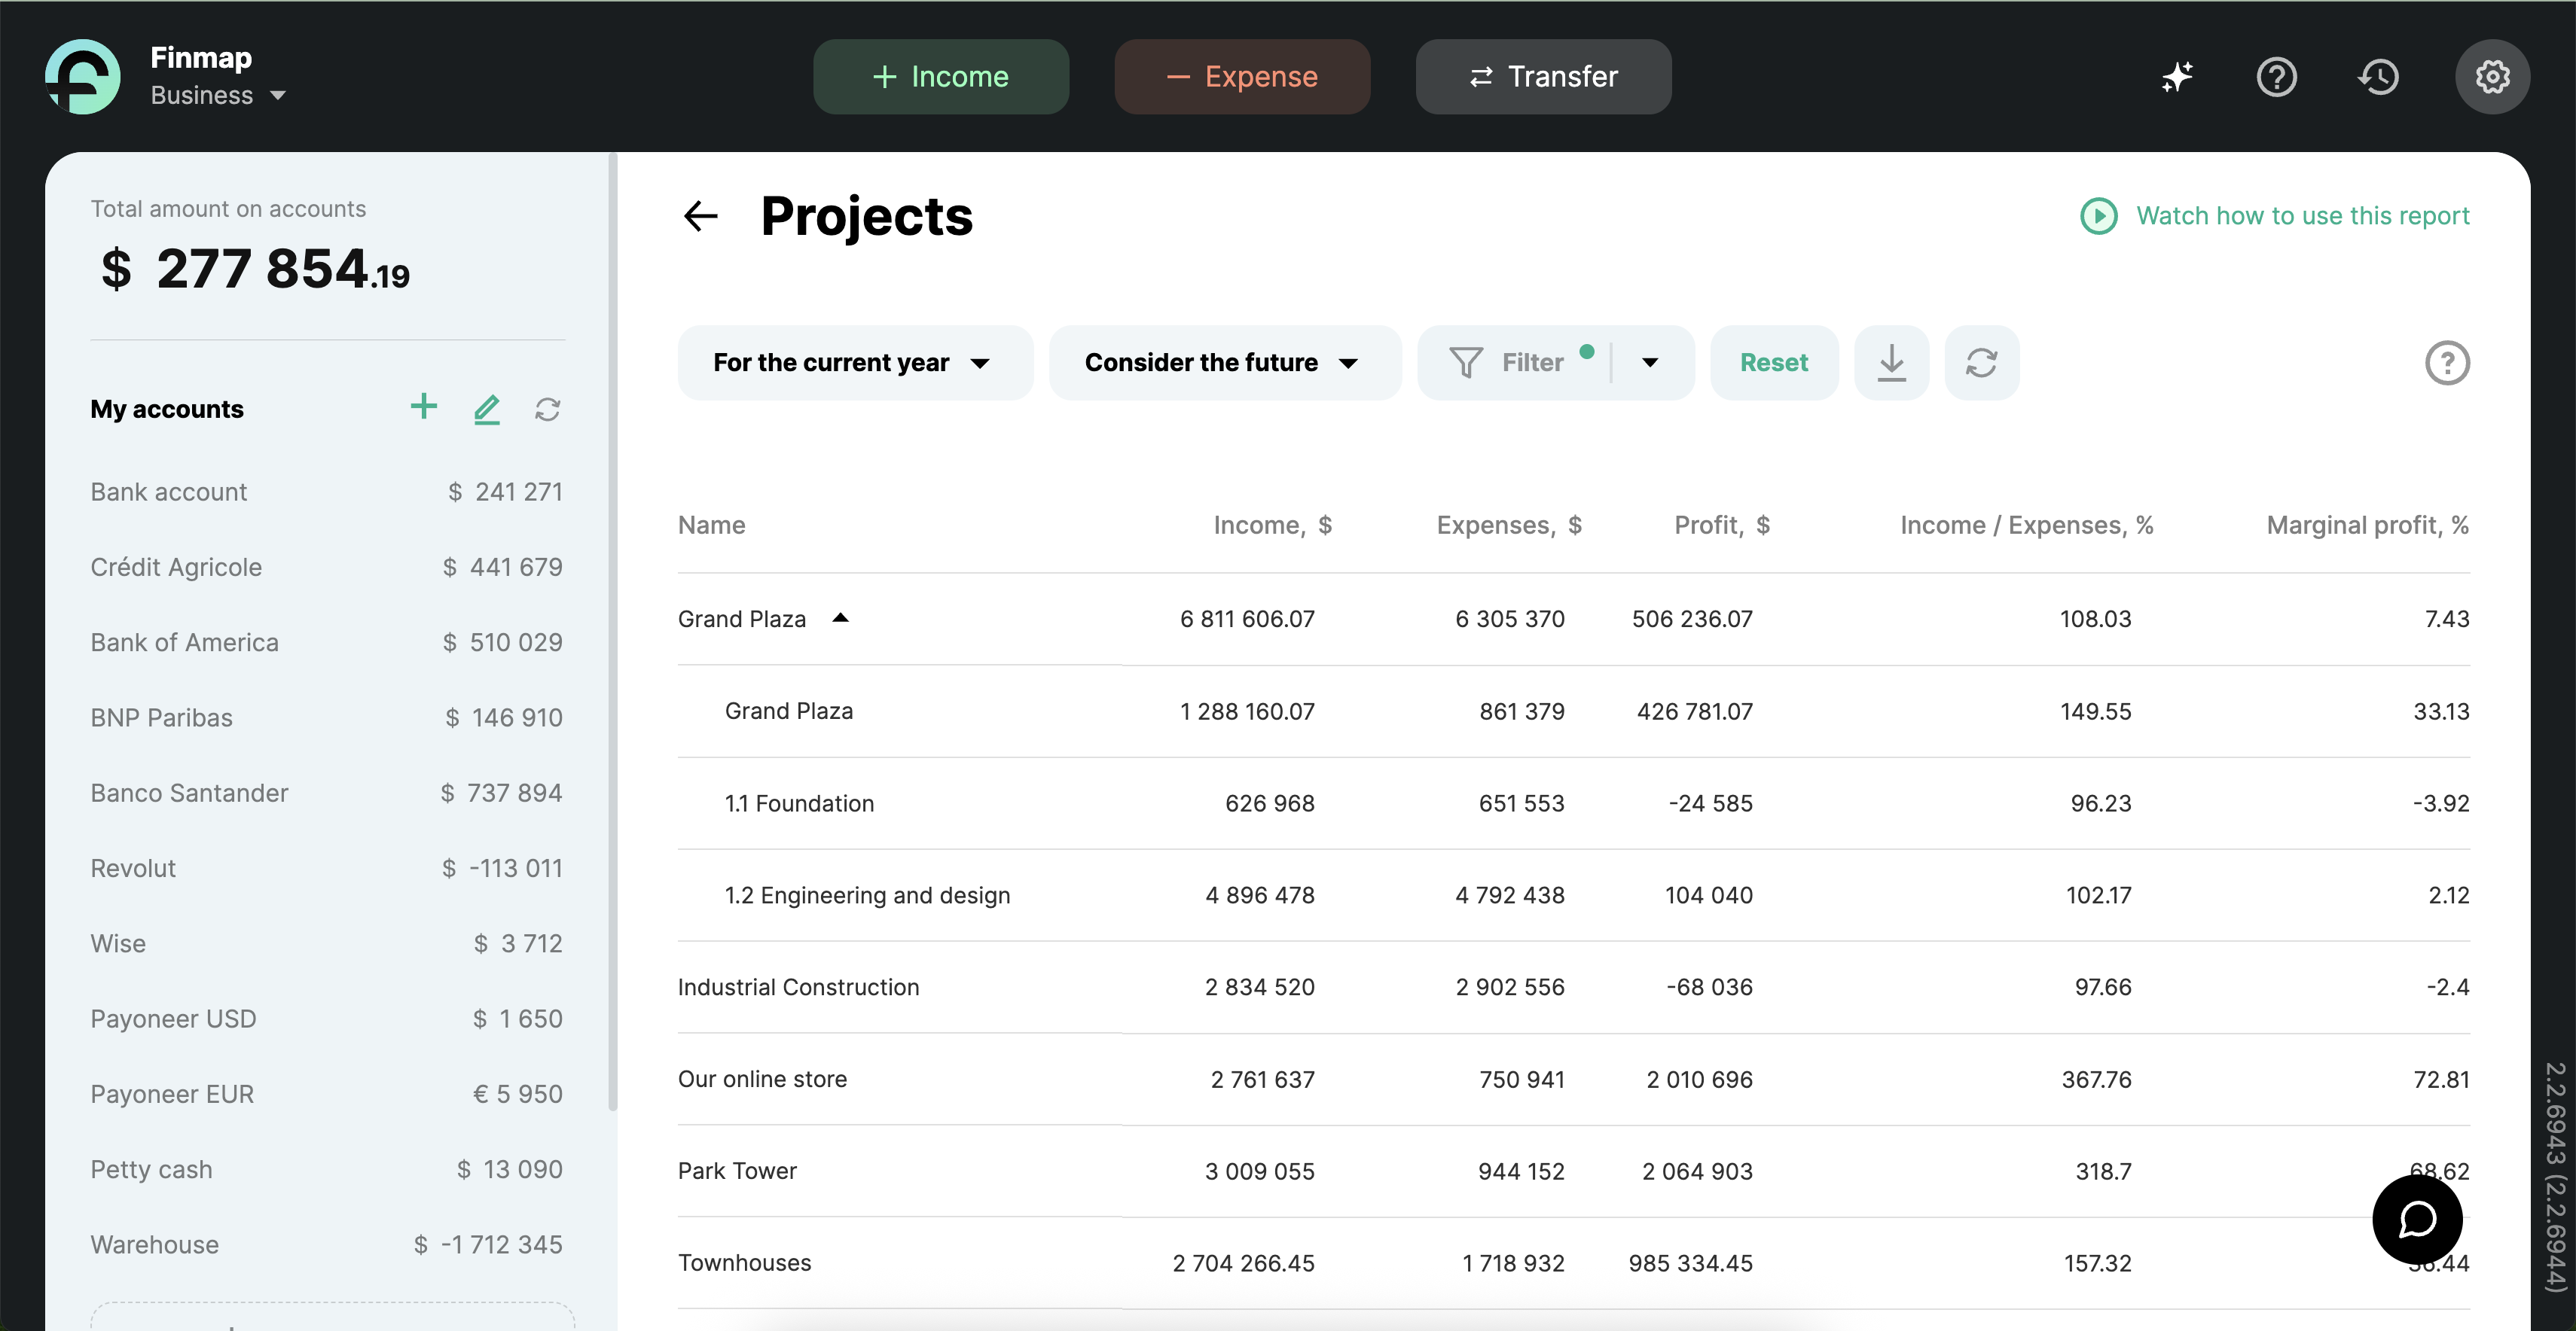Click Park Tower expenses 944 152
The width and height of the screenshot is (2576, 1331).
[x=1521, y=1171]
